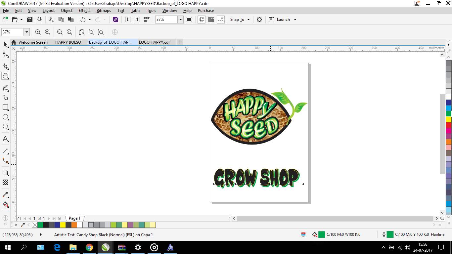Click the horizontal scrollbar track

(335, 219)
